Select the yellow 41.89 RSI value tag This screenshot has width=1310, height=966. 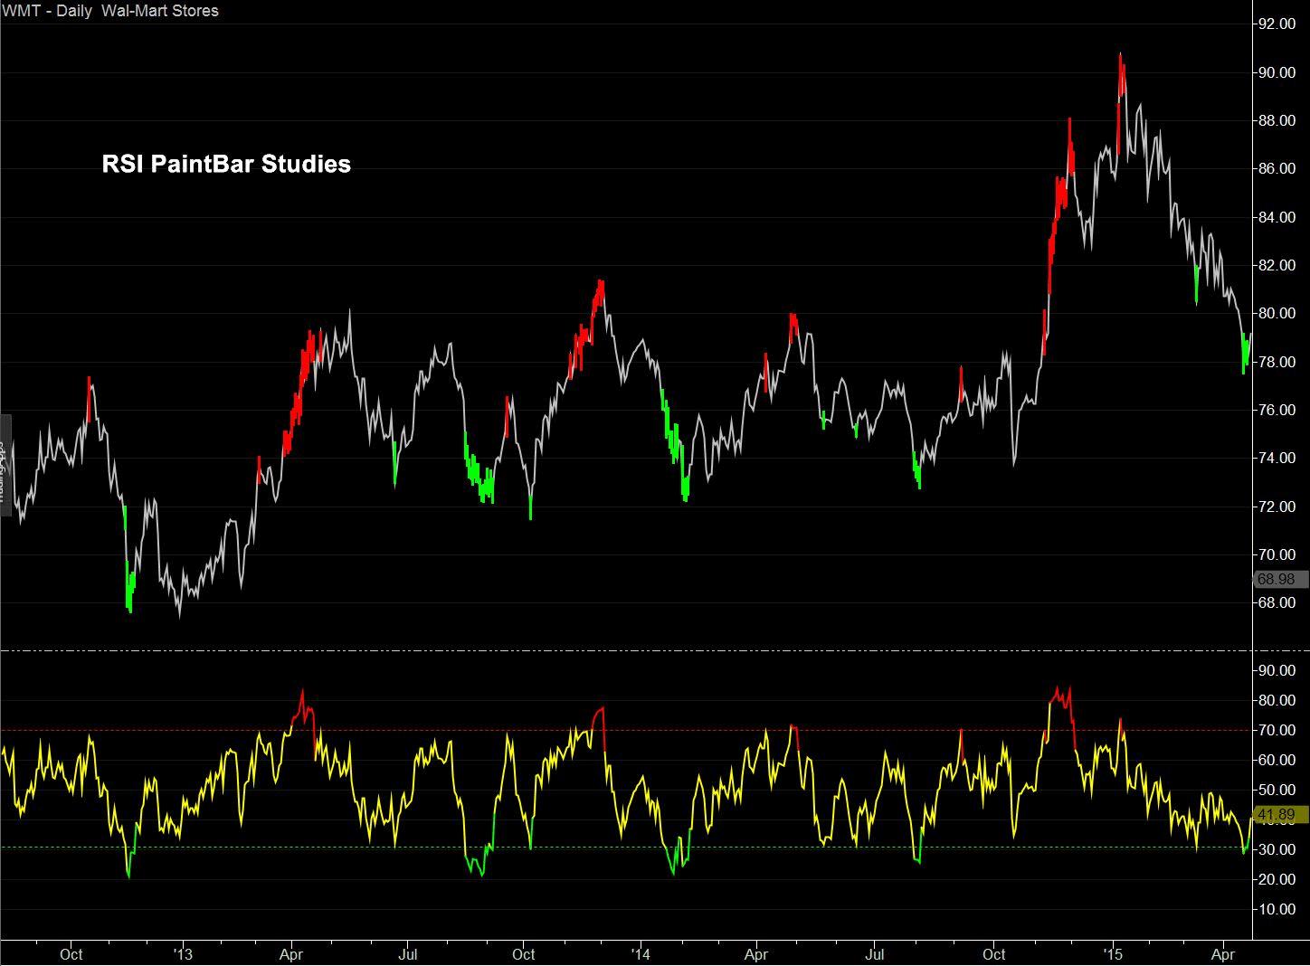[x=1277, y=814]
